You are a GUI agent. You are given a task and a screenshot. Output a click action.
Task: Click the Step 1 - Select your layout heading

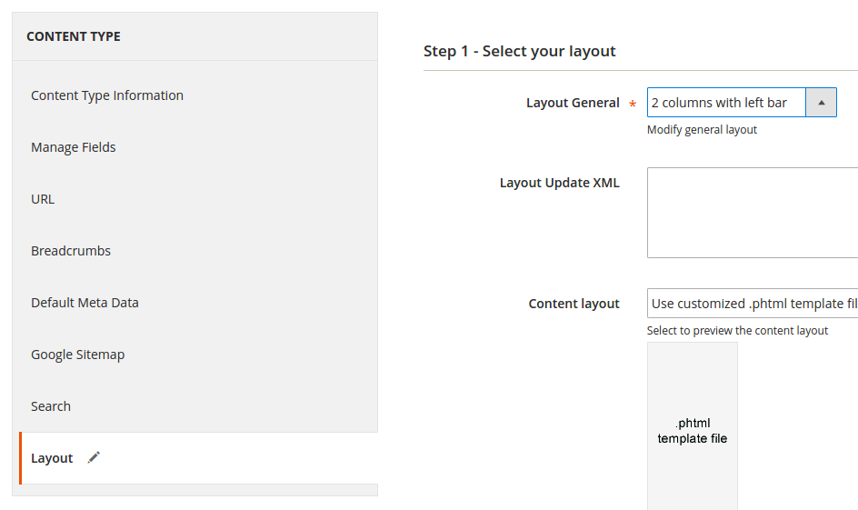click(x=519, y=51)
